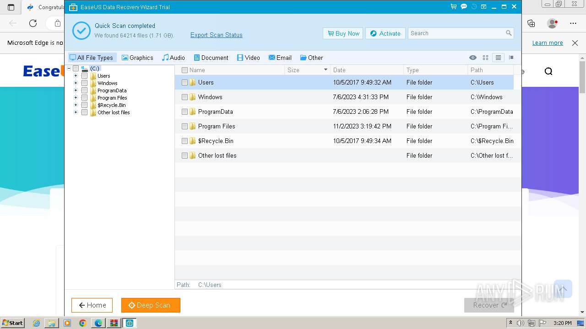The height and width of the screenshot is (329, 586).
Task: Open the feedback chat bubble icon
Action: pos(464,7)
